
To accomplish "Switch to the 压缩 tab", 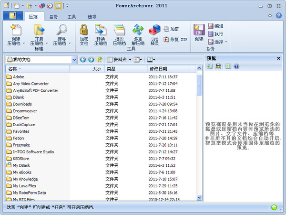I will [33, 17].
